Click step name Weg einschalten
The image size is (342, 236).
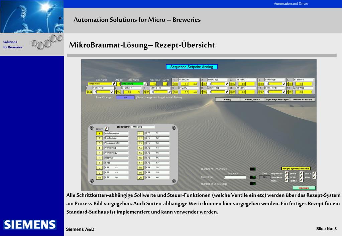[x=116, y=143]
